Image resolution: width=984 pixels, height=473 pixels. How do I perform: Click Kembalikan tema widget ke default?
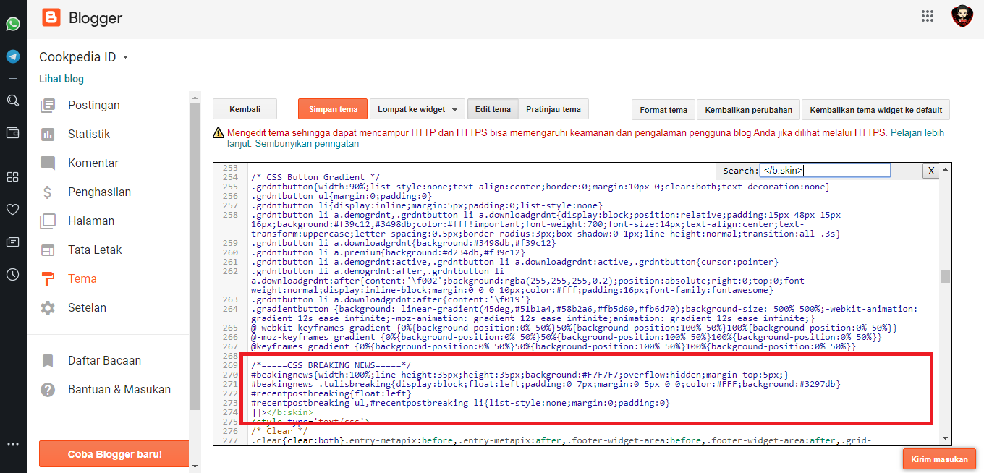(x=876, y=110)
